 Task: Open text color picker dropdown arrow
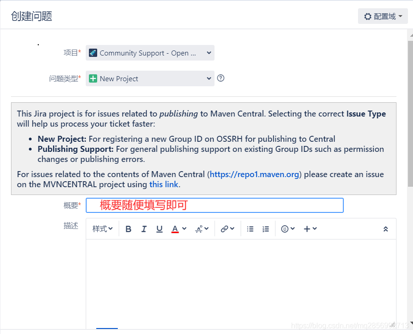[x=184, y=228]
